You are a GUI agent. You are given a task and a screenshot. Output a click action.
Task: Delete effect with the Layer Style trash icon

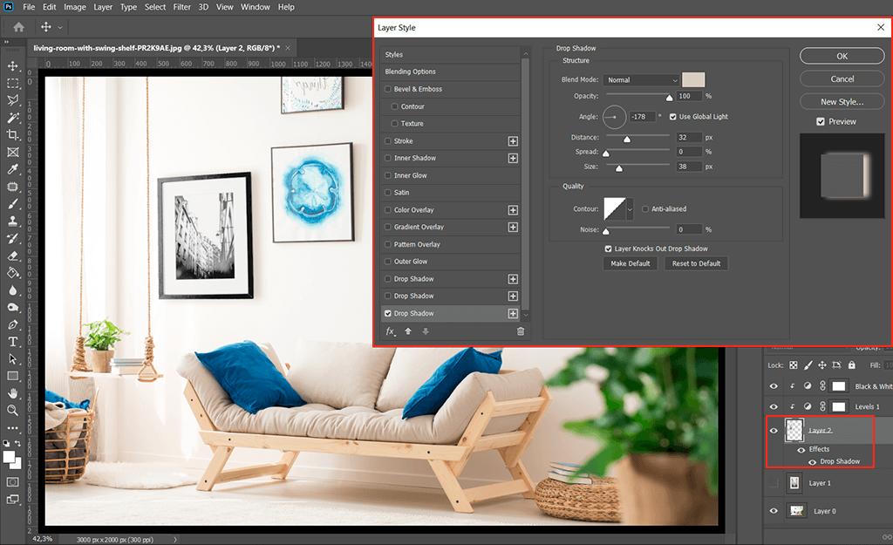coord(521,331)
